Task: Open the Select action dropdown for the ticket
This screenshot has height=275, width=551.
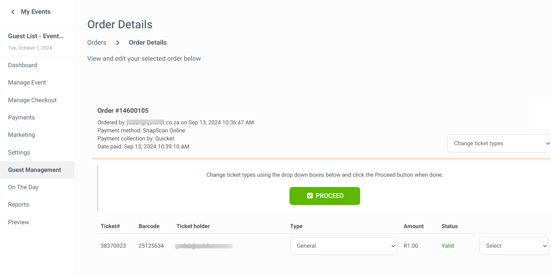Action: point(514,246)
